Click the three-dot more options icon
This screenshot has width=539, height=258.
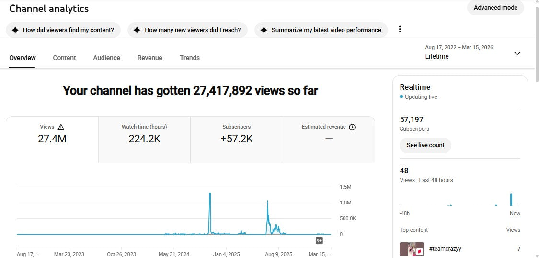coord(400,29)
